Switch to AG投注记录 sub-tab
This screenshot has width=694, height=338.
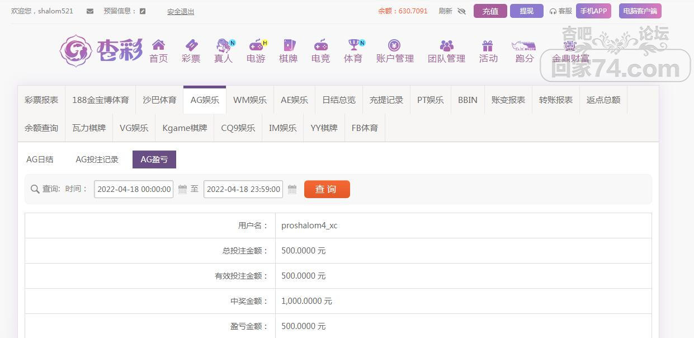click(x=97, y=159)
